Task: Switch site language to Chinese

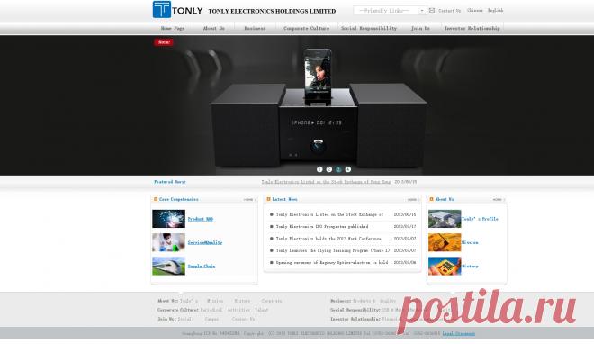Action: point(474,10)
